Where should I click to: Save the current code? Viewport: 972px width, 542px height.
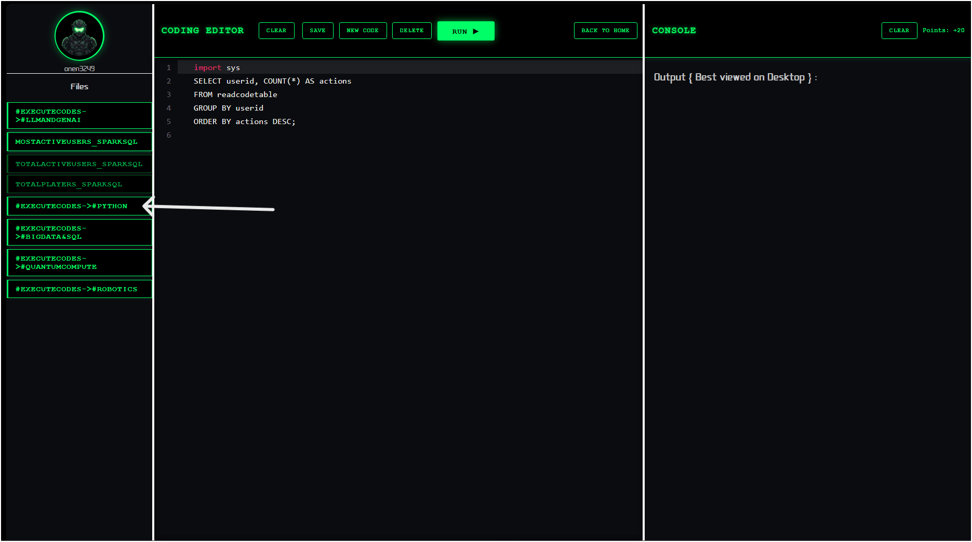pos(318,31)
